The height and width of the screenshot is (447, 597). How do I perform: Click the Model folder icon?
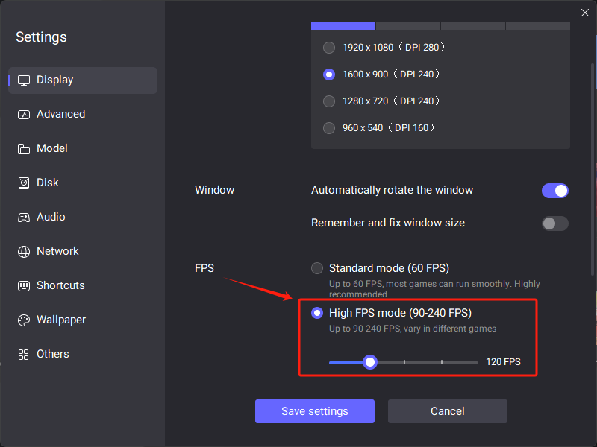tap(24, 148)
